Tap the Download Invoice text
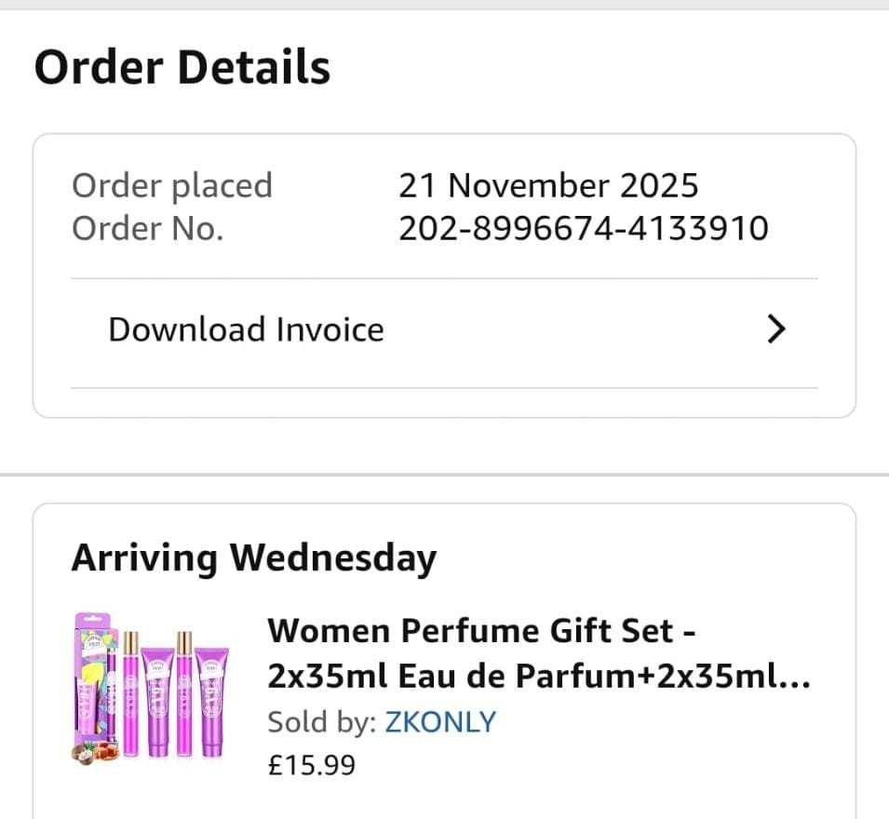The height and width of the screenshot is (819, 889). (x=246, y=329)
